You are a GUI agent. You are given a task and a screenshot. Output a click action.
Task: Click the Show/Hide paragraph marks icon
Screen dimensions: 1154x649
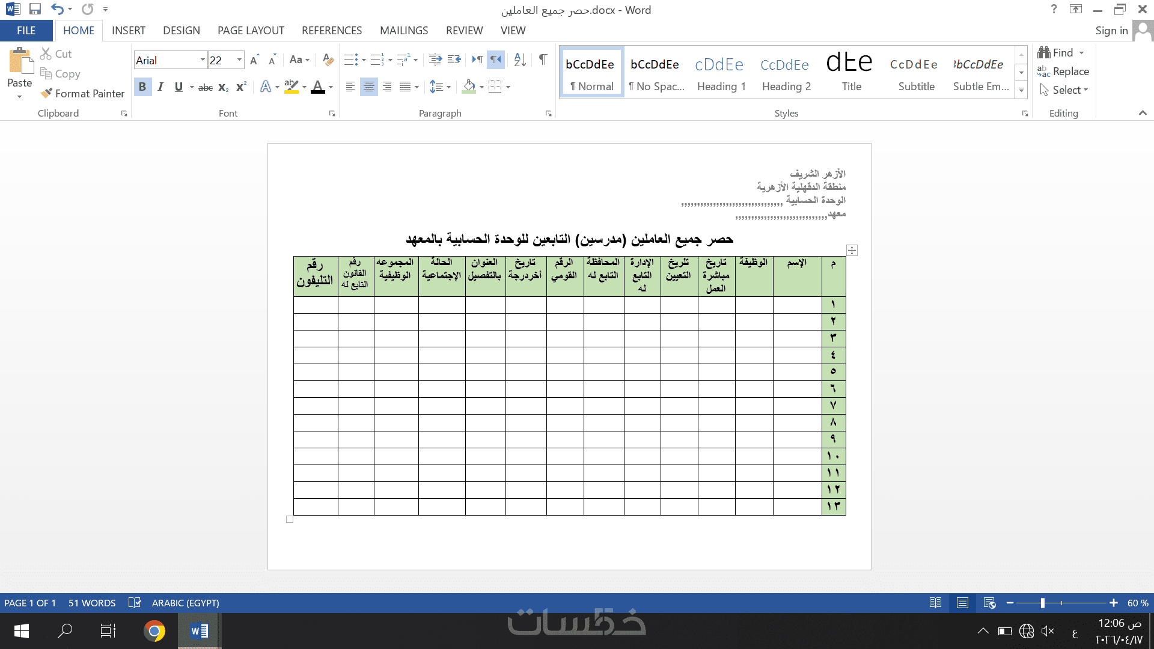pyautogui.click(x=543, y=59)
